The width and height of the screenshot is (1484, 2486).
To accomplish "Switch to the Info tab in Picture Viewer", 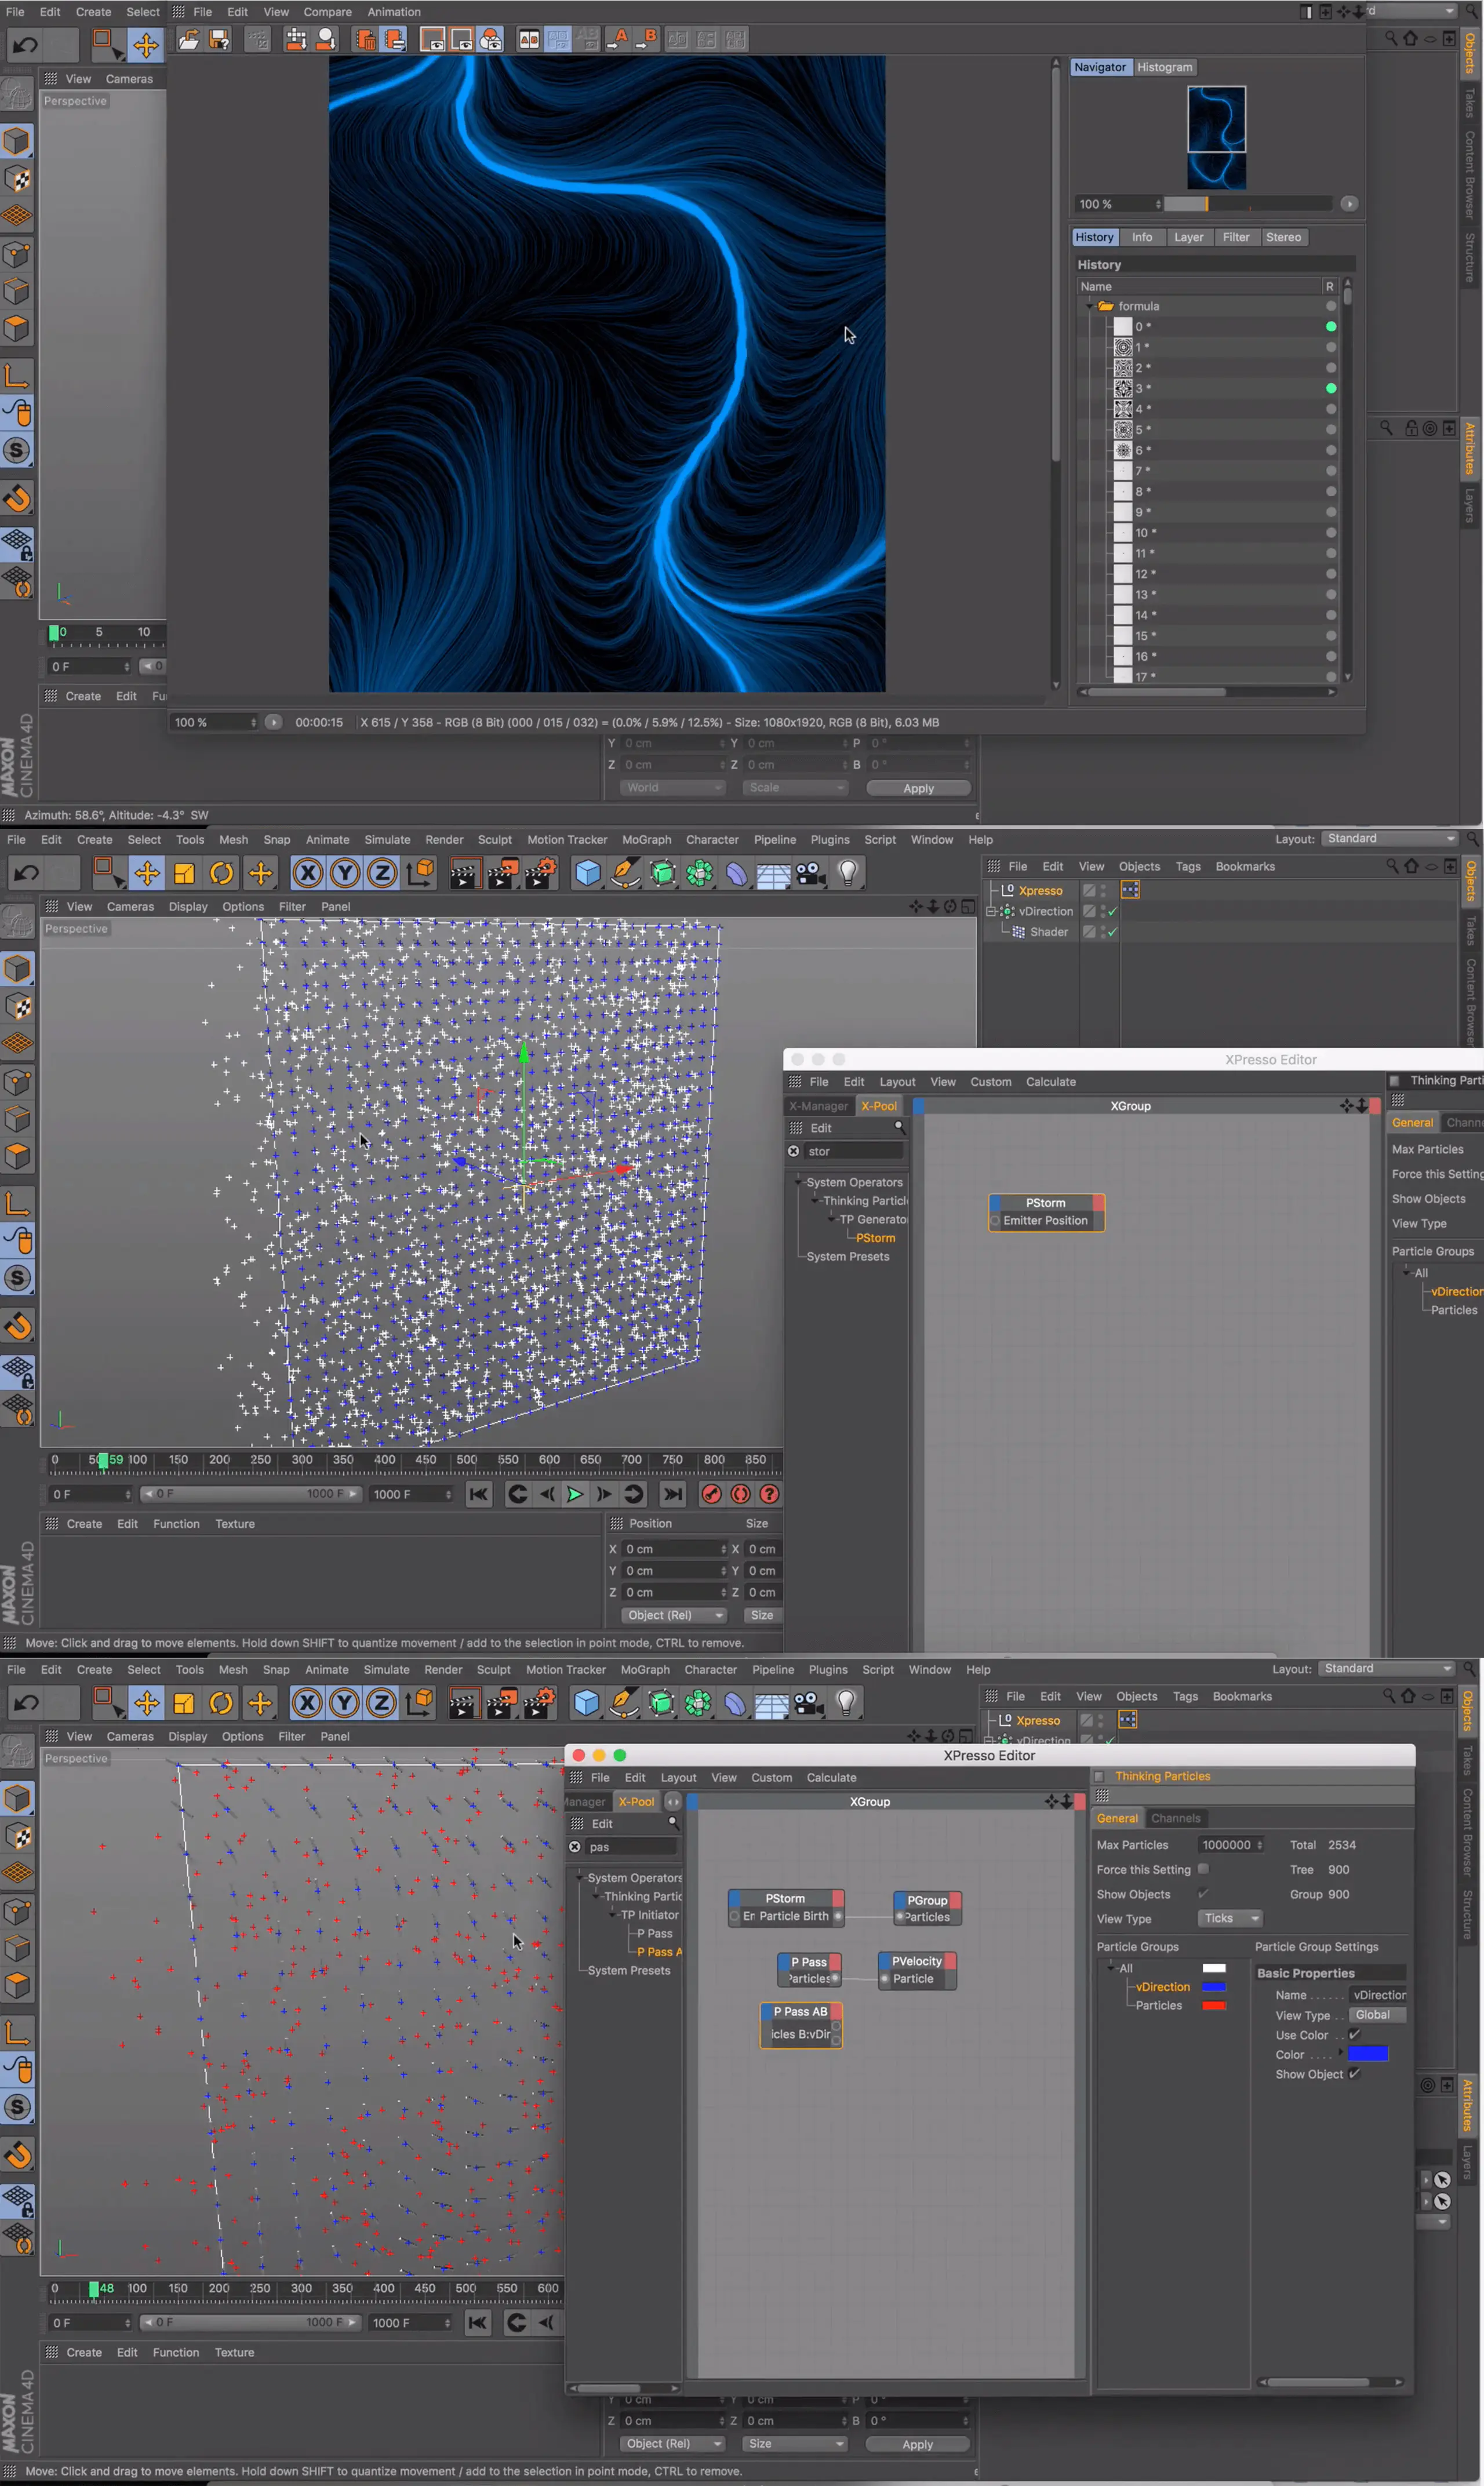I will [1142, 237].
